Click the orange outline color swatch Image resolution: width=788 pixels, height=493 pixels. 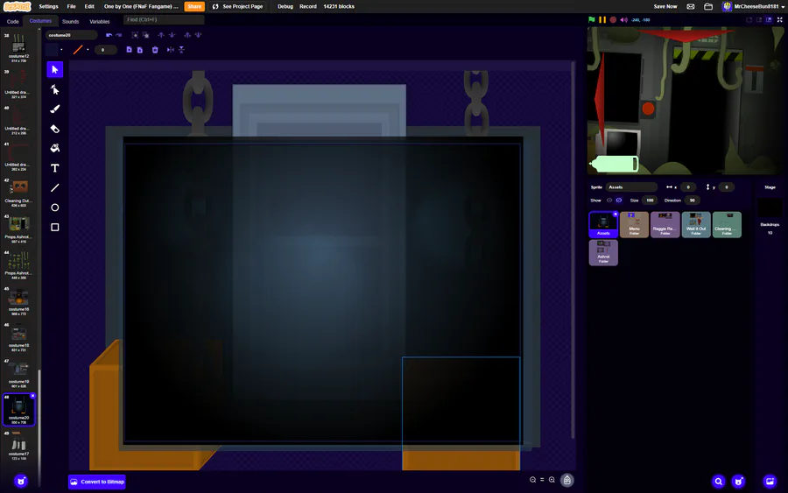[78, 50]
